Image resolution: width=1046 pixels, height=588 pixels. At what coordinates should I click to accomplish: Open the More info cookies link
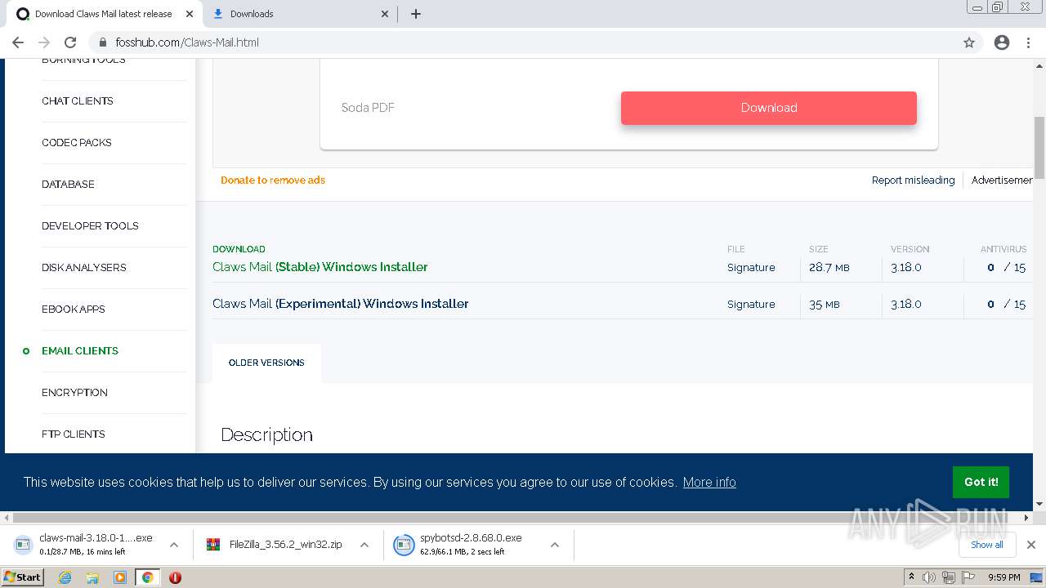[x=709, y=483]
